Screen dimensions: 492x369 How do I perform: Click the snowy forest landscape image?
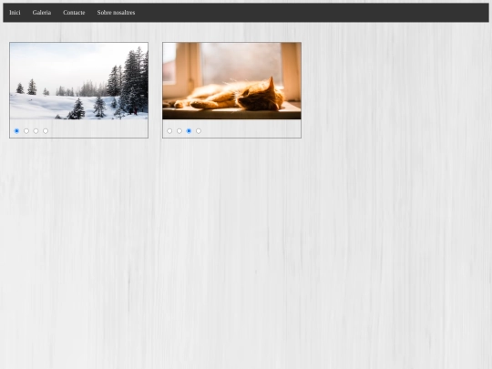click(x=78, y=81)
